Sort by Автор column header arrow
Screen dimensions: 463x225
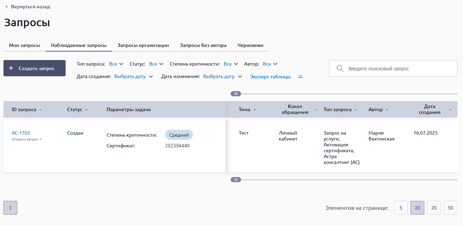387,110
